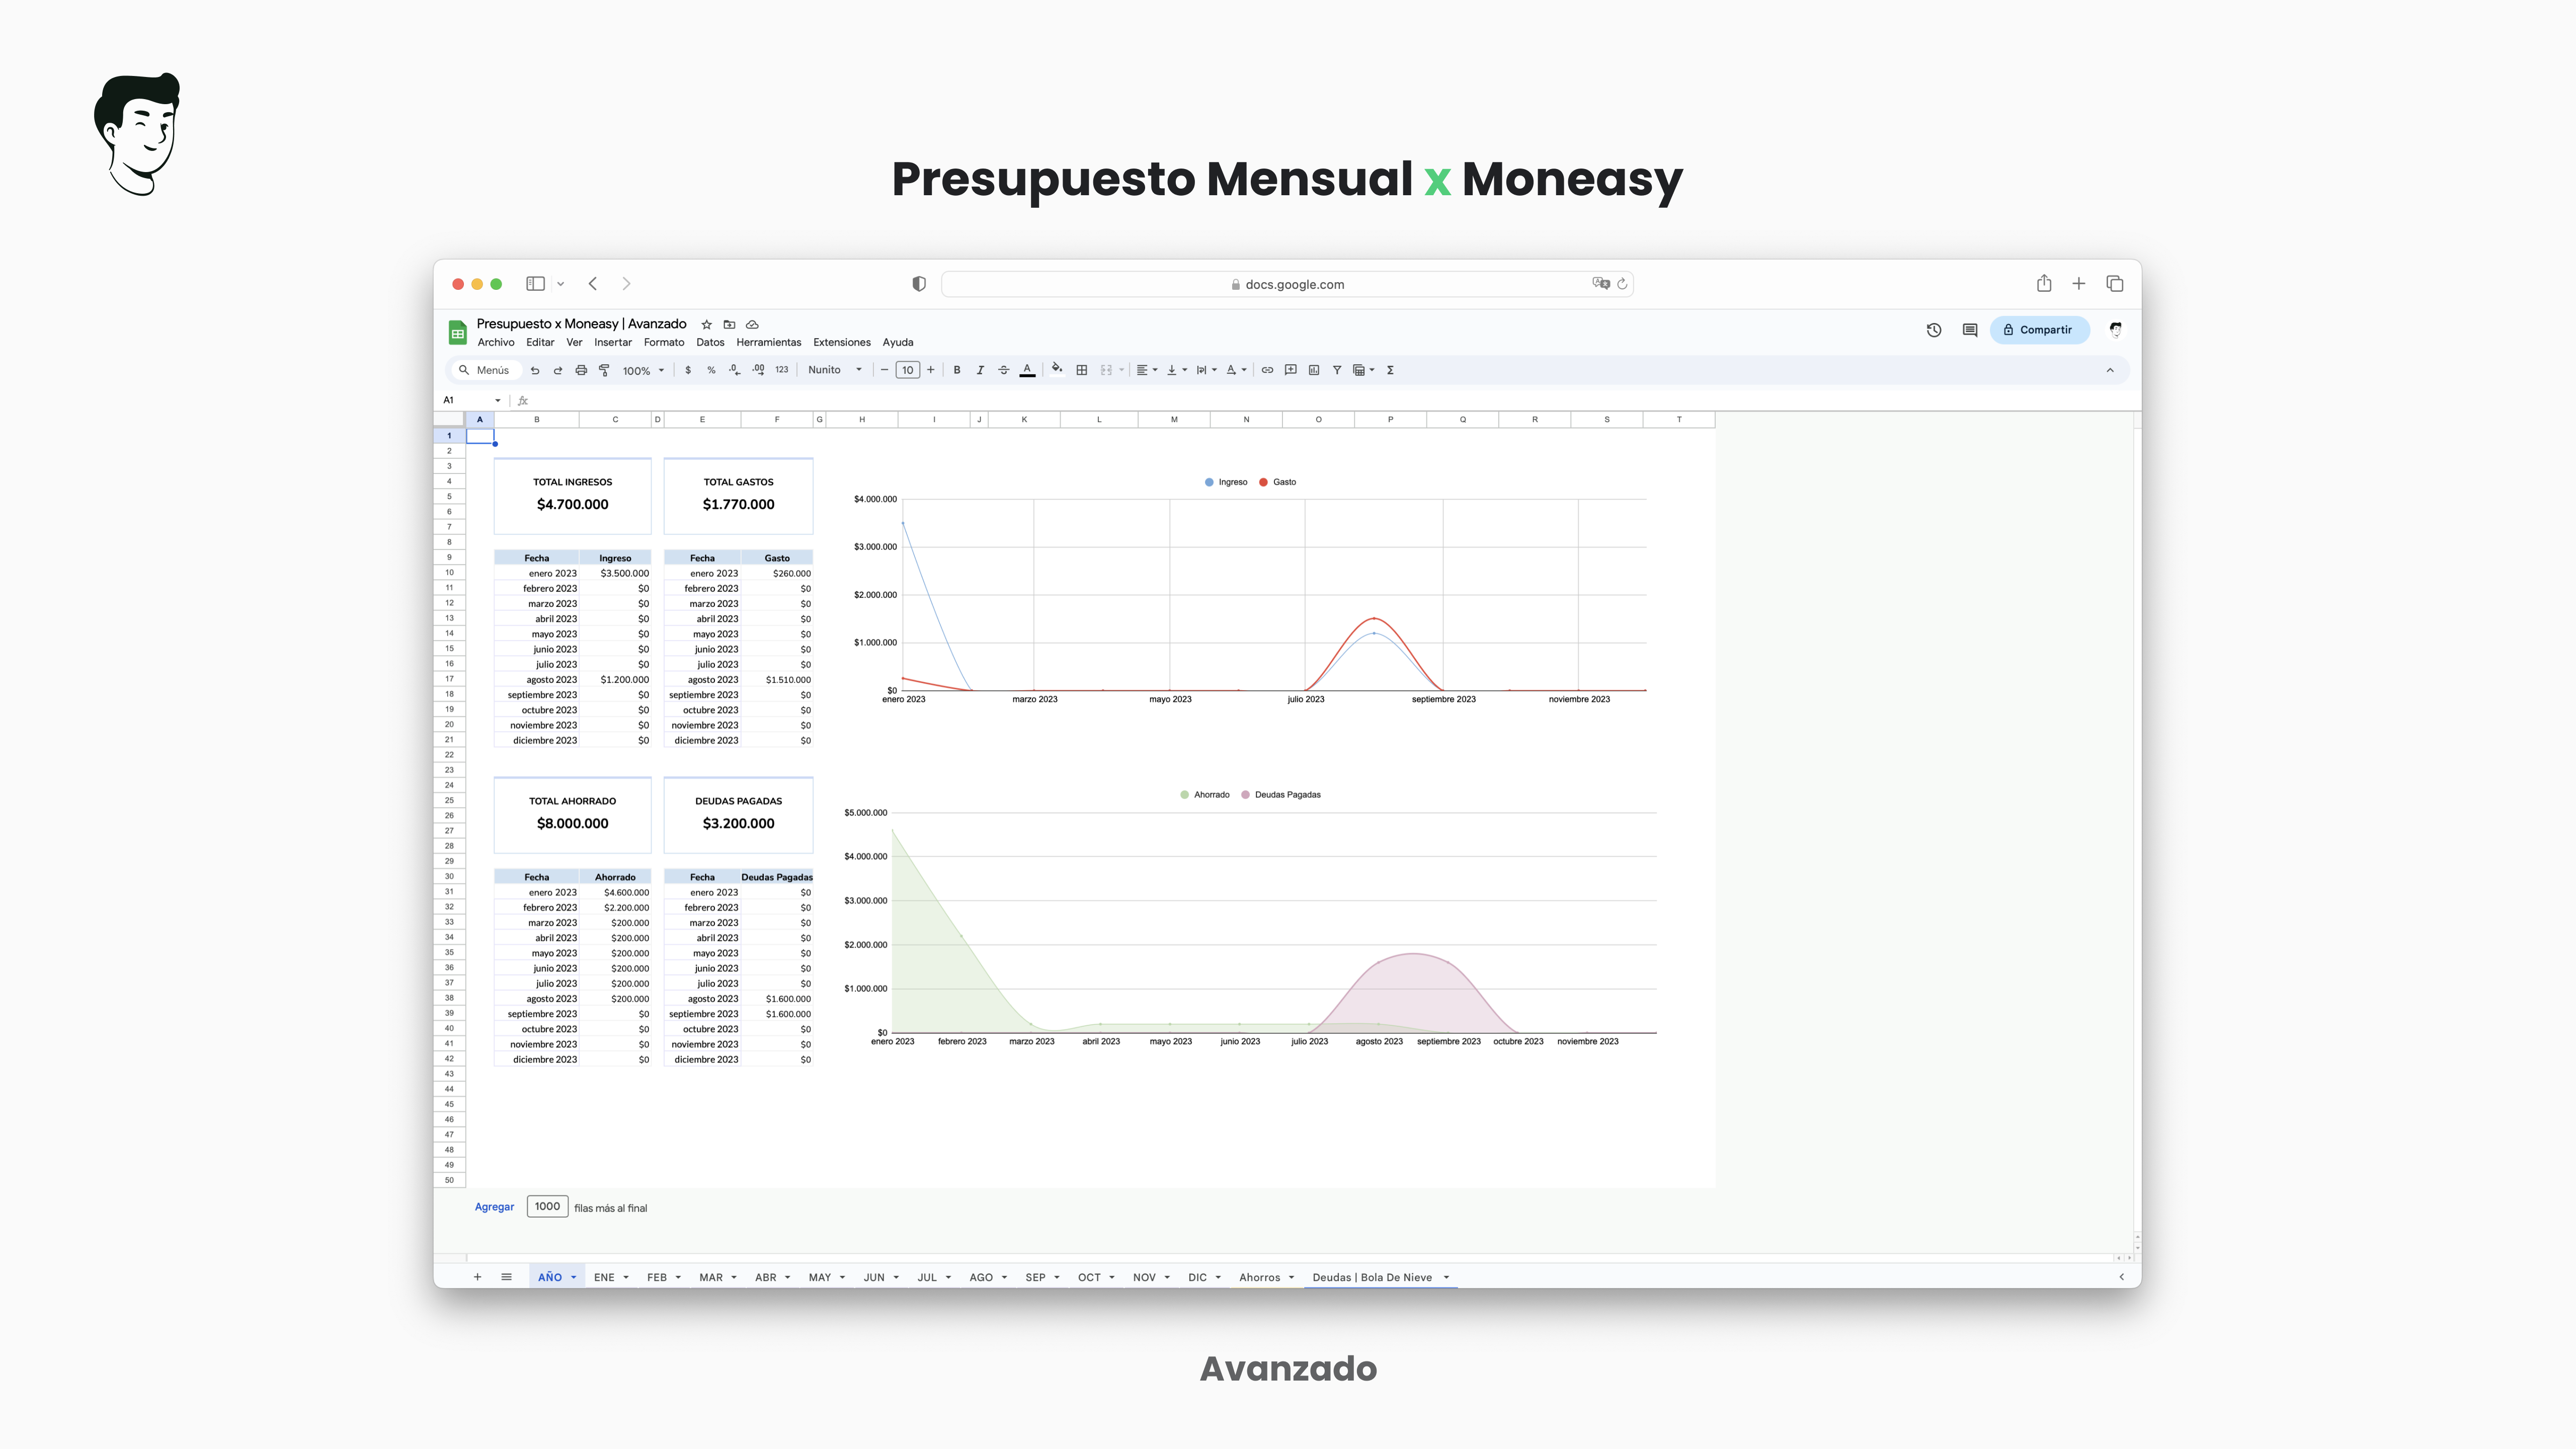This screenshot has height=1449, width=2576.
Task: Click the undo icon in the toolbar
Action: pyautogui.click(x=535, y=370)
